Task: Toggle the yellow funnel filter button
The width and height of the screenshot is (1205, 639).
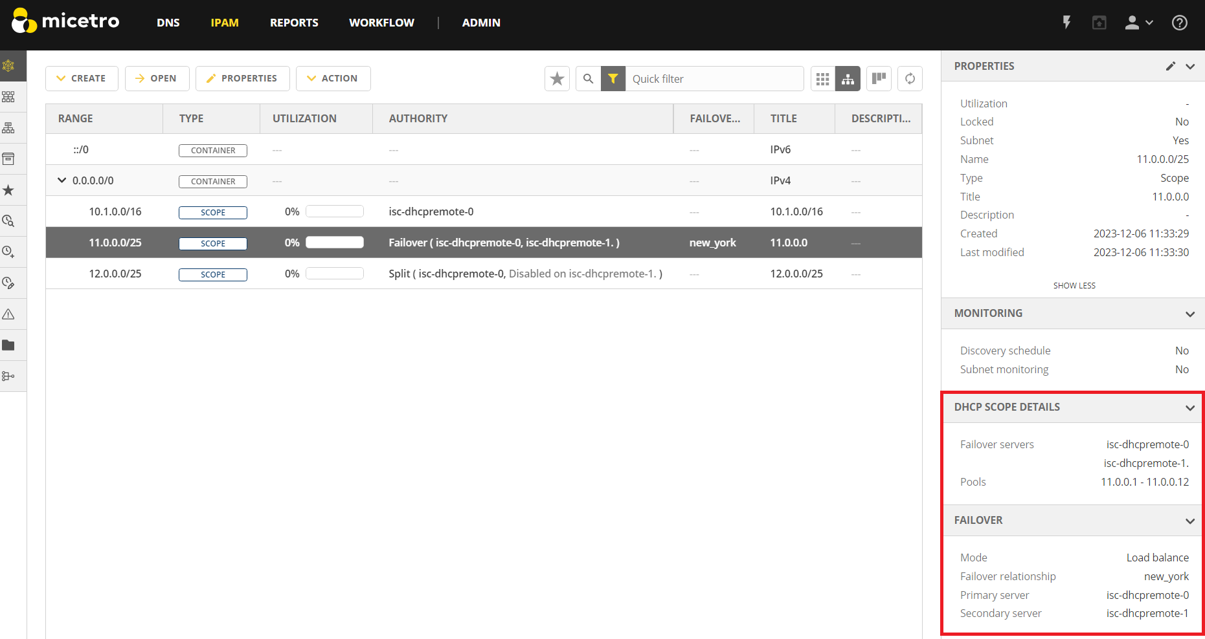Action: pos(613,79)
